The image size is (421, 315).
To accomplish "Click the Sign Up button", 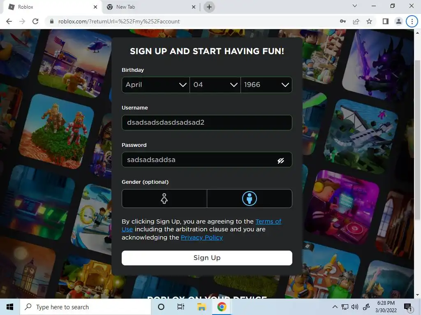I will coord(207,258).
